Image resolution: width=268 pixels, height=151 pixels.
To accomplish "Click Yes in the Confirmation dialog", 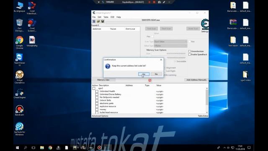I will point(144,74).
